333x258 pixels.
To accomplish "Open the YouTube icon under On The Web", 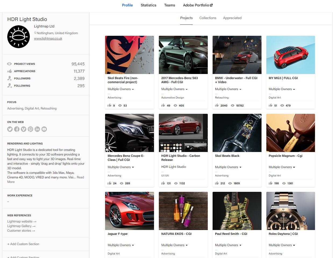I will pos(44,129).
